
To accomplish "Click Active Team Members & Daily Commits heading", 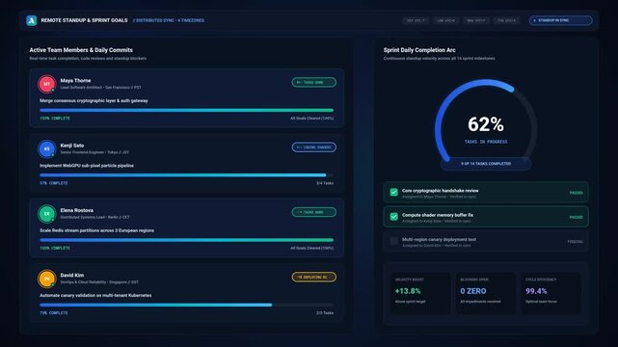I will pyautogui.click(x=81, y=50).
